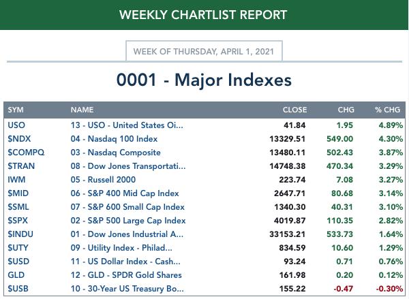
Task: Open S&P 600 Small Cap Index link
Action: [127, 207]
